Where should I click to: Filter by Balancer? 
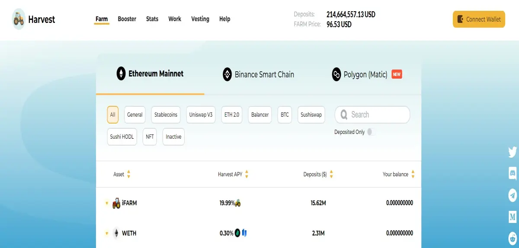coord(260,115)
